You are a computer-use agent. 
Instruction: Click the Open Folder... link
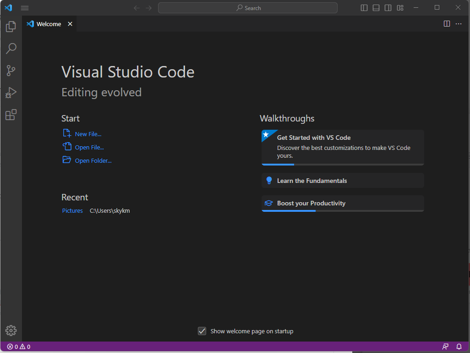[x=93, y=161]
